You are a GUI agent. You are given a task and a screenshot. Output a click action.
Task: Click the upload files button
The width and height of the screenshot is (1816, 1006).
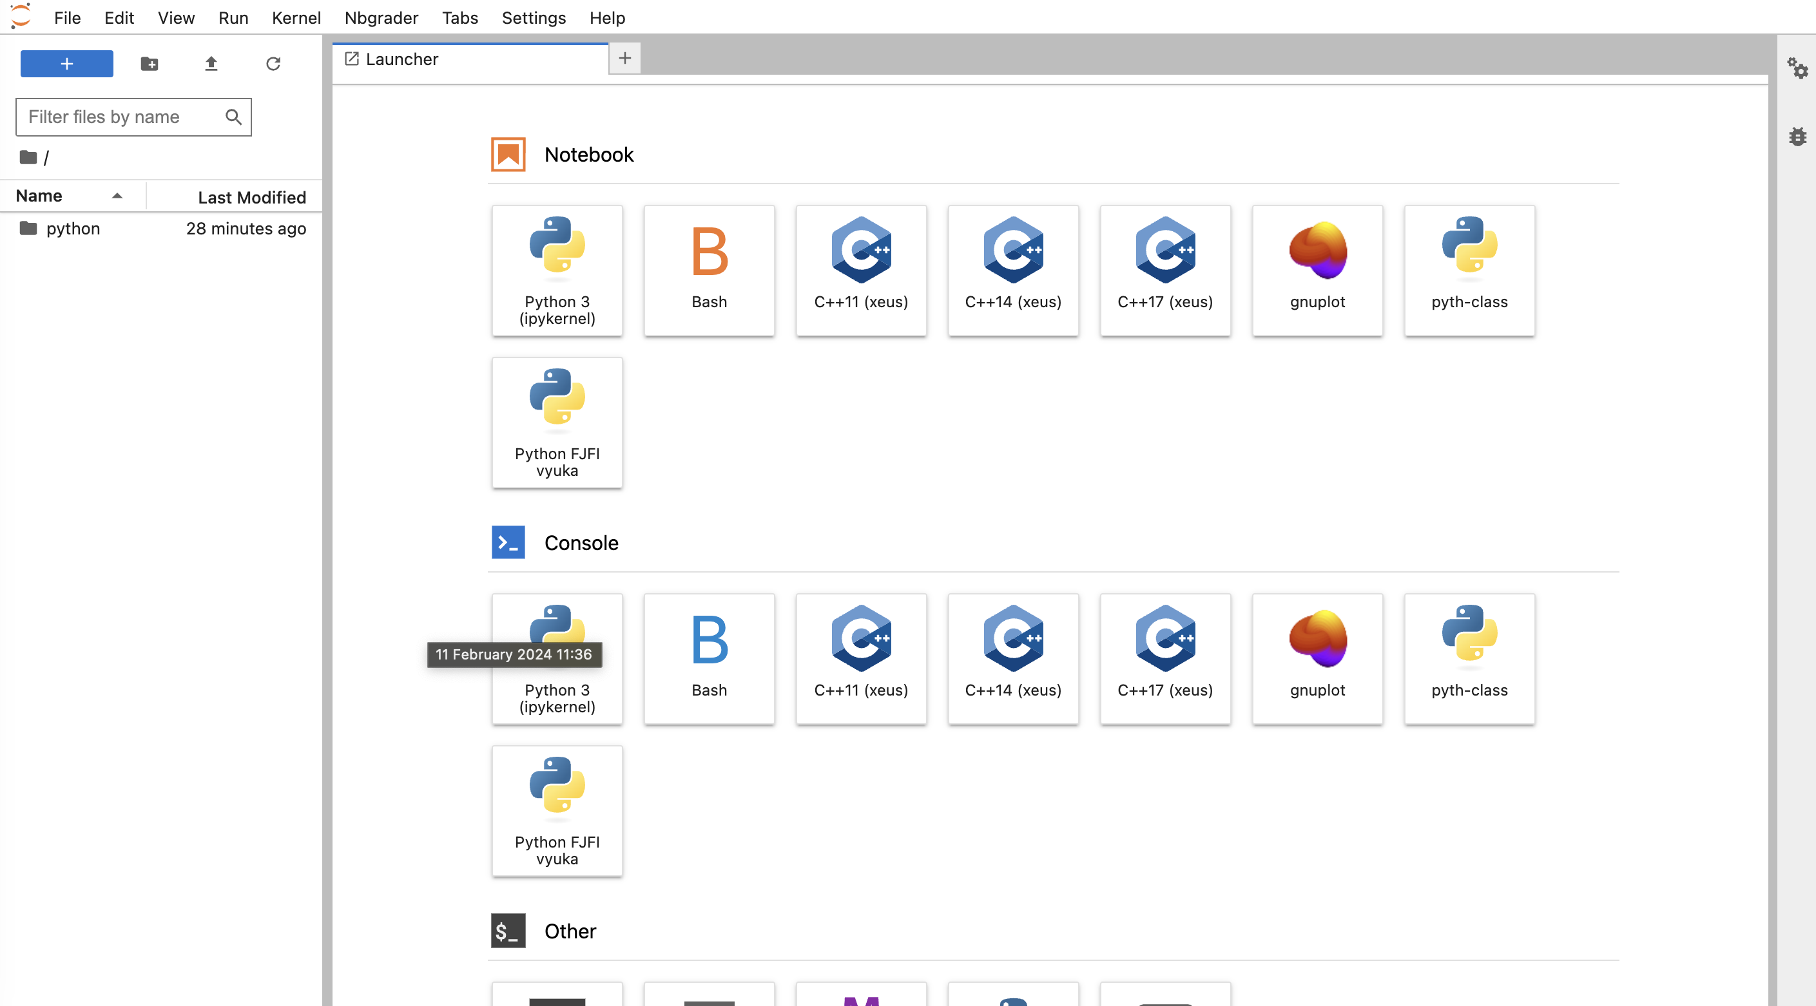(x=211, y=63)
